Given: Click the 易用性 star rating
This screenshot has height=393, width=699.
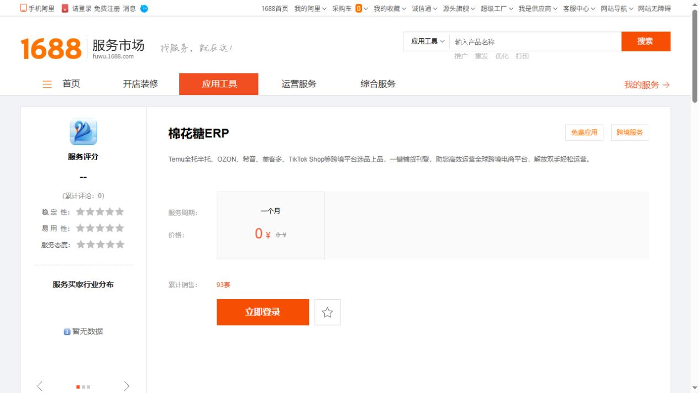Looking at the screenshot, I should (x=100, y=228).
